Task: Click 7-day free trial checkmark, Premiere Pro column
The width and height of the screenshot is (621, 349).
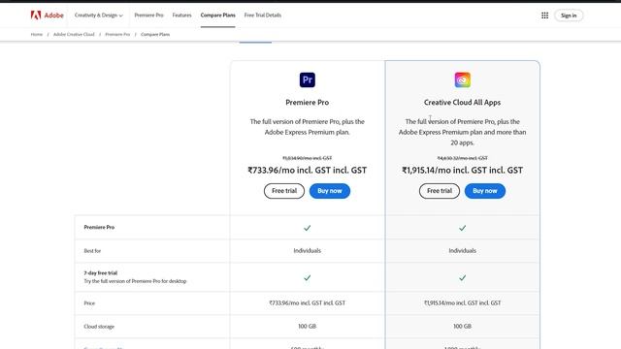Action: (307, 278)
